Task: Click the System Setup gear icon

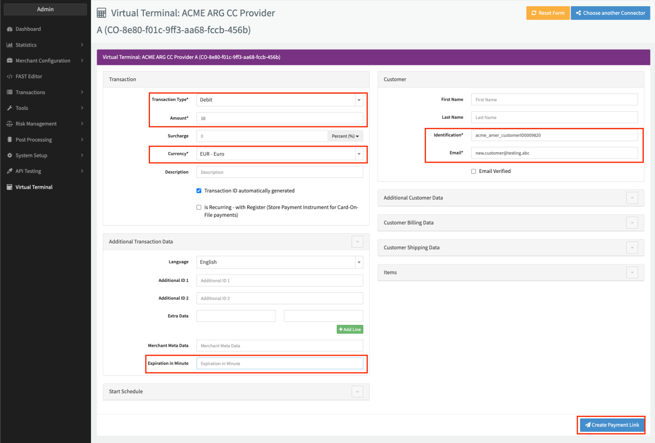Action: point(9,156)
